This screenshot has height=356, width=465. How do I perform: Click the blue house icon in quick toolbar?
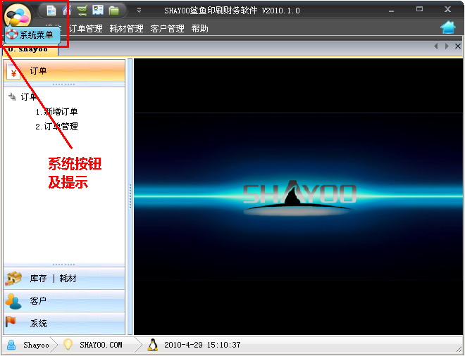click(x=67, y=11)
